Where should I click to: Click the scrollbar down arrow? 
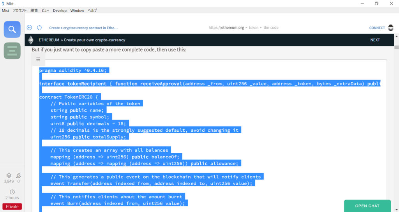point(396,210)
